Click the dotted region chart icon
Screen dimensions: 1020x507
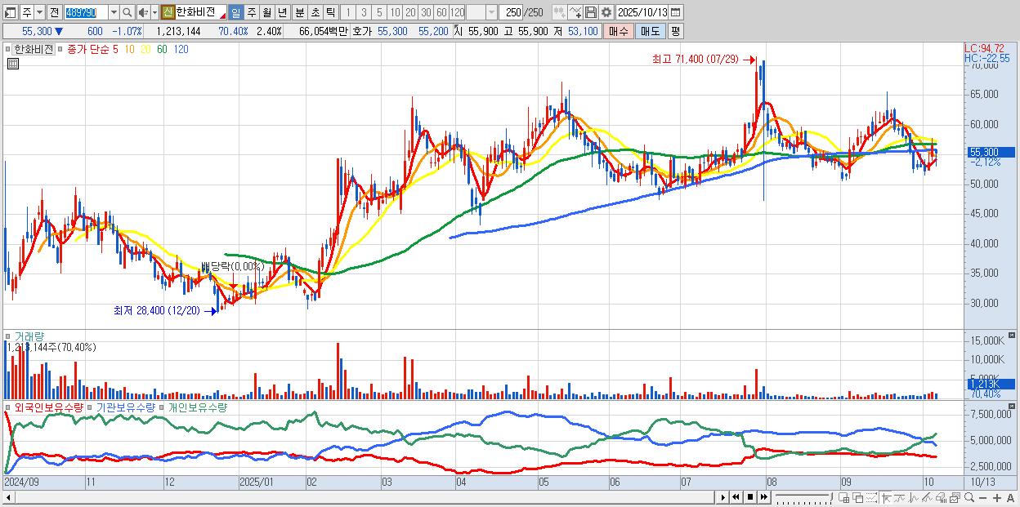tap(872, 497)
